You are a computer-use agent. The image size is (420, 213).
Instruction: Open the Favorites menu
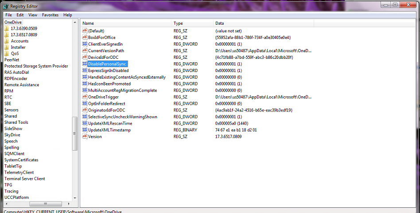coord(50,15)
